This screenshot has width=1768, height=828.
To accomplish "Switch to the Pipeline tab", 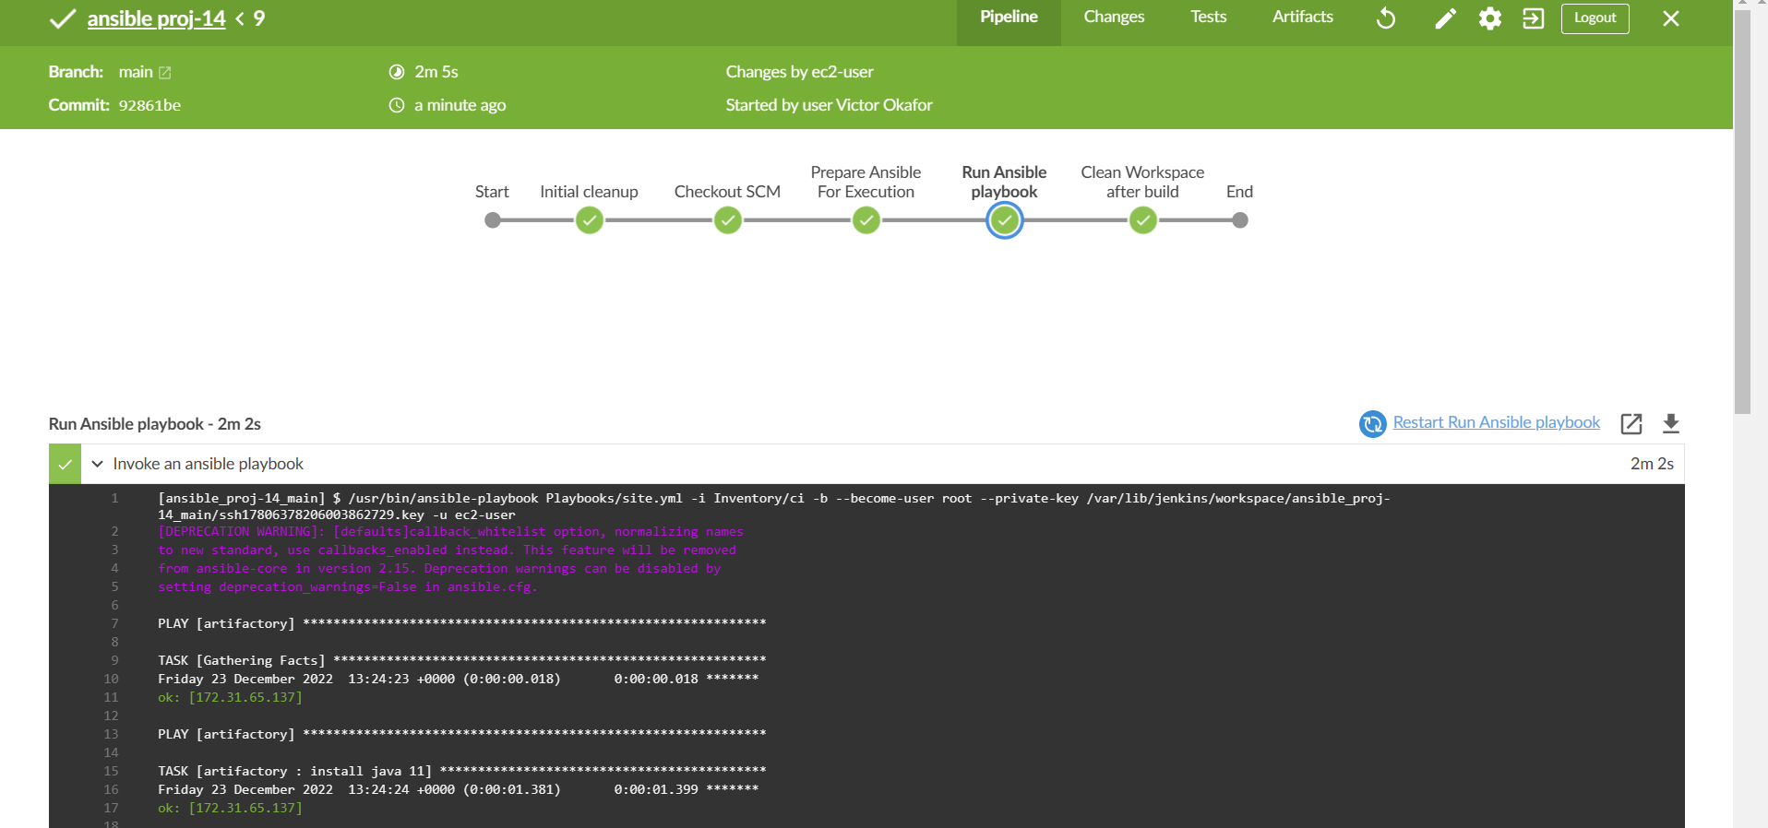I will 1009,22.
